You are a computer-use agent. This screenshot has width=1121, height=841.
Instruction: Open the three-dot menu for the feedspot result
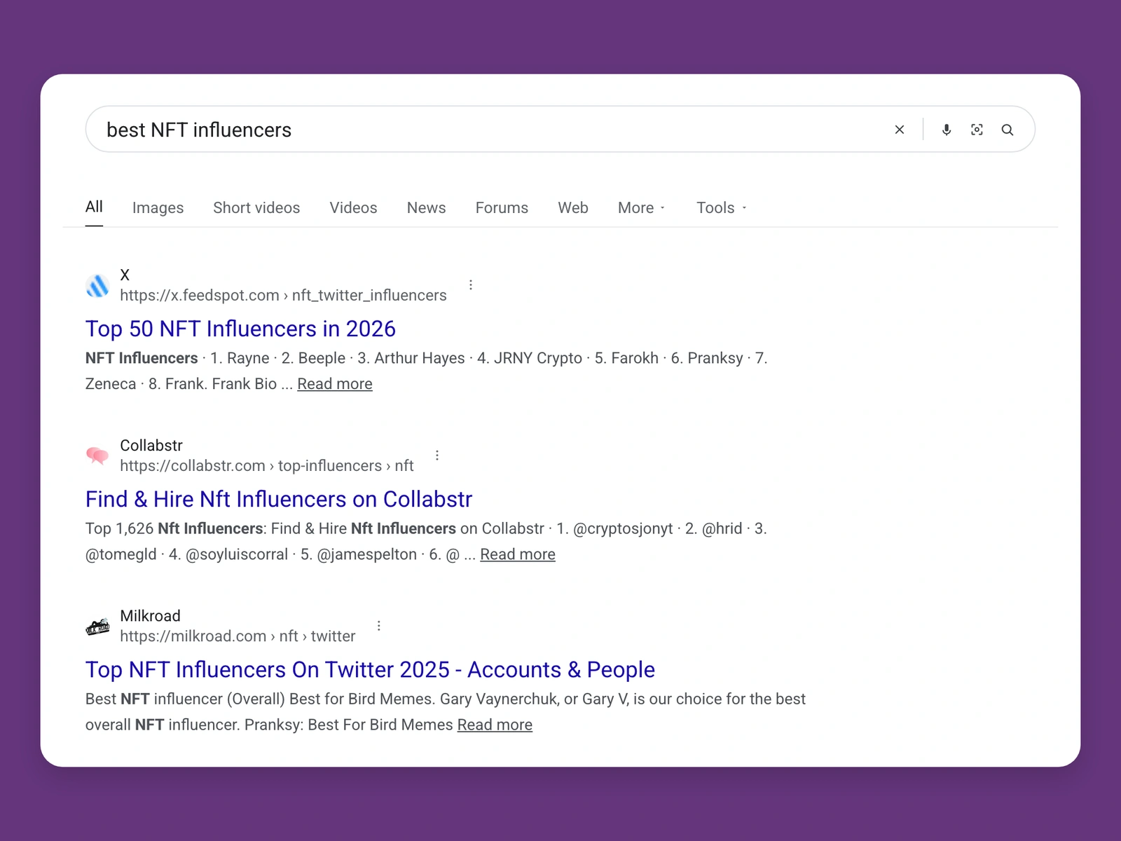[471, 285]
